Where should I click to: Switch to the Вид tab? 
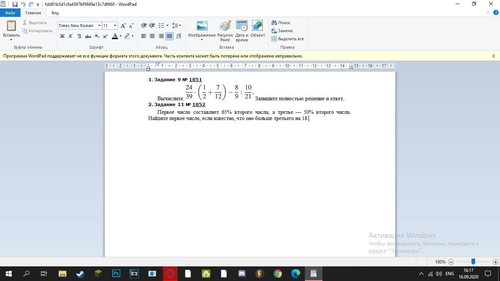coord(55,13)
